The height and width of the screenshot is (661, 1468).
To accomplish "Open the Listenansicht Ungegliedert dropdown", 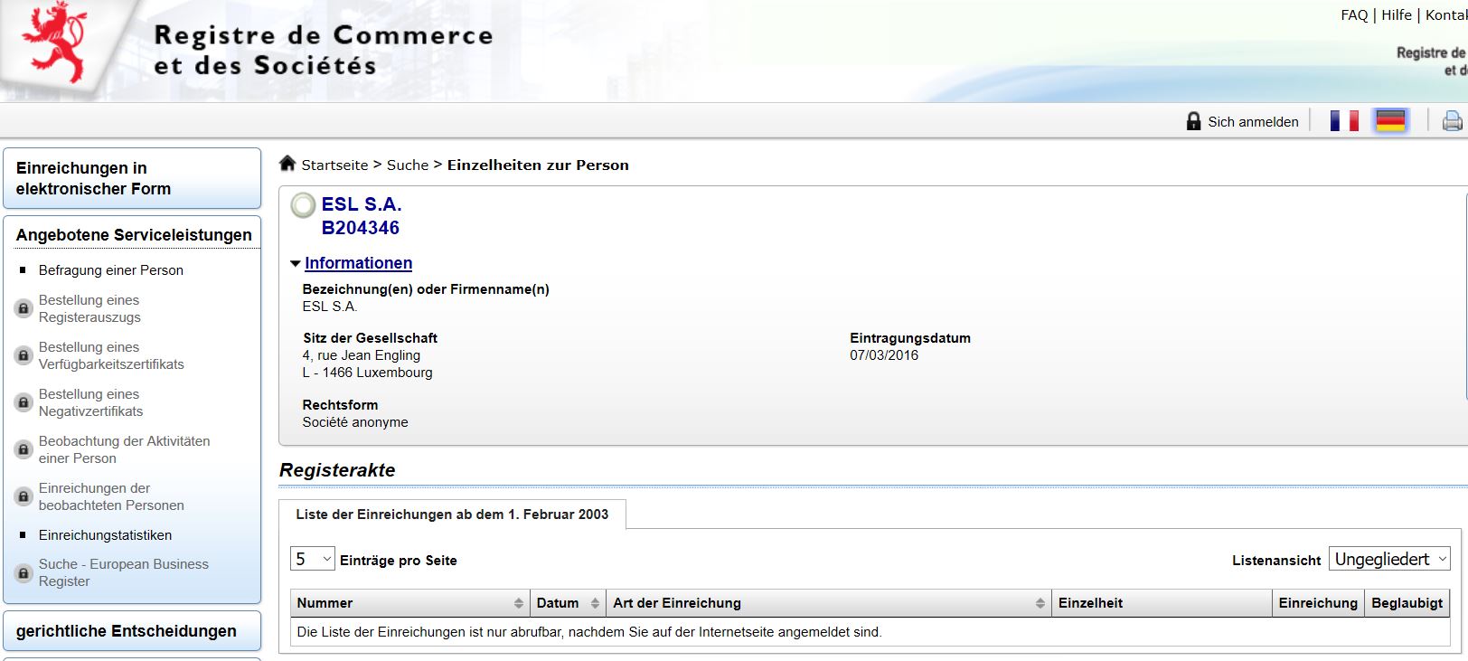I will coord(1389,559).
